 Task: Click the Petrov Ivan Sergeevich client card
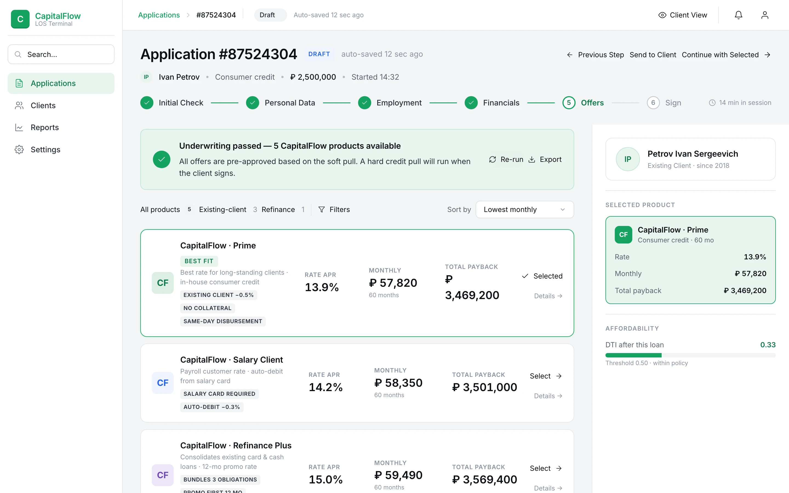[x=690, y=159]
